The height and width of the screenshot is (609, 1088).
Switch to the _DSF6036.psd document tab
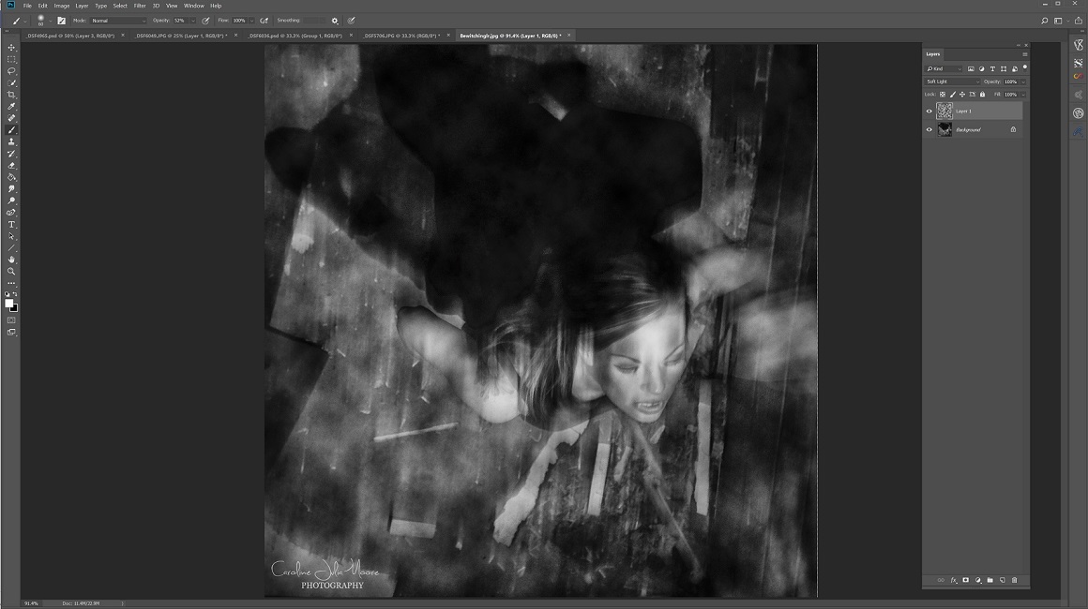(294, 36)
